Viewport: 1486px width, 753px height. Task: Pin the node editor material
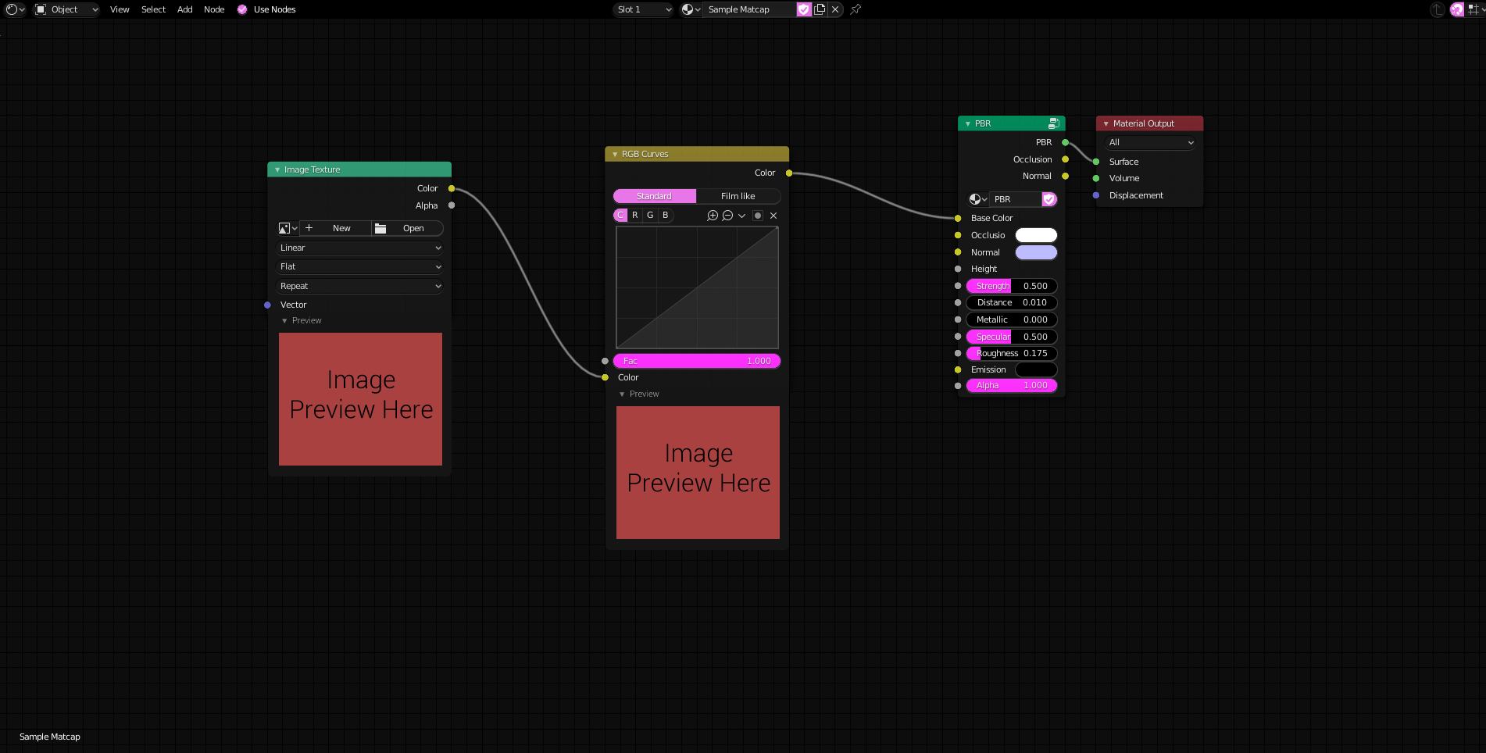coord(856,9)
